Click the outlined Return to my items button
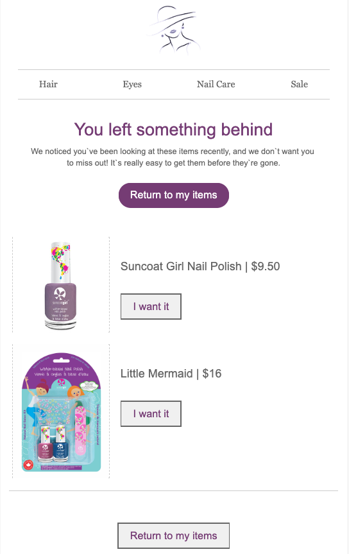The image size is (349, 554). click(173, 535)
